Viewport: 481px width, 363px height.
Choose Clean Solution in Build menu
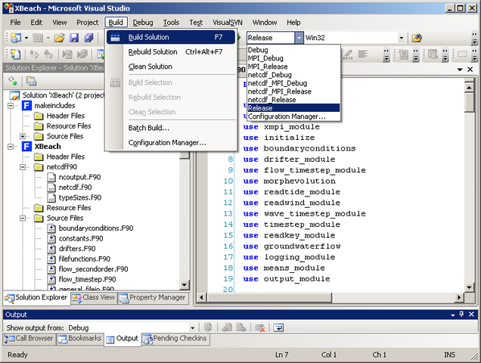click(x=171, y=67)
